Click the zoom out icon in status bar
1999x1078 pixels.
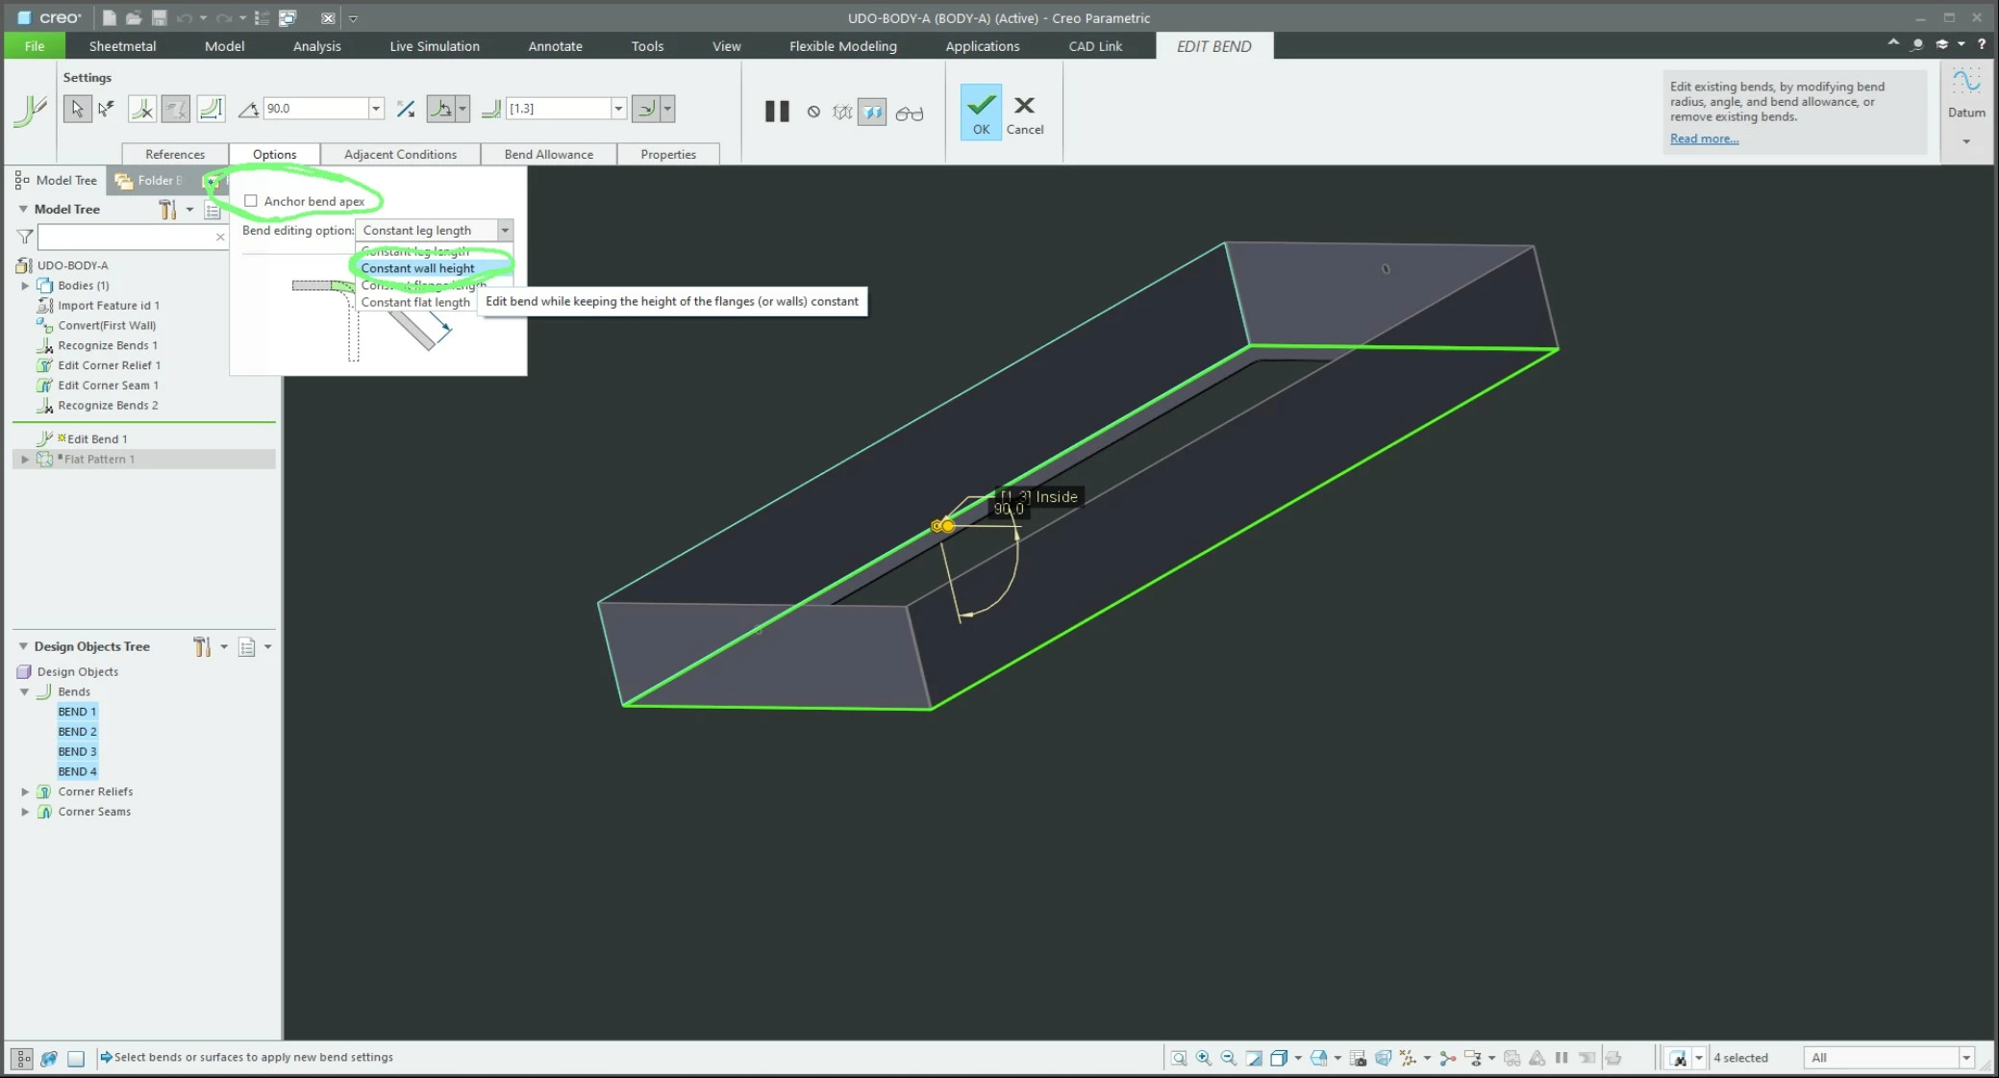(1229, 1058)
